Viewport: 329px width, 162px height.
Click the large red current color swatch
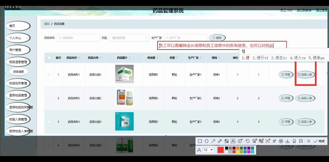click(x=220, y=150)
